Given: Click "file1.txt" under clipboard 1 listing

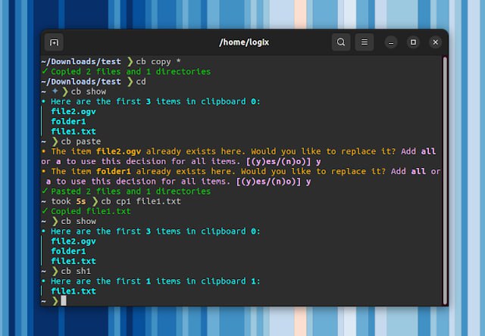Looking at the screenshot, I should point(73,291).
